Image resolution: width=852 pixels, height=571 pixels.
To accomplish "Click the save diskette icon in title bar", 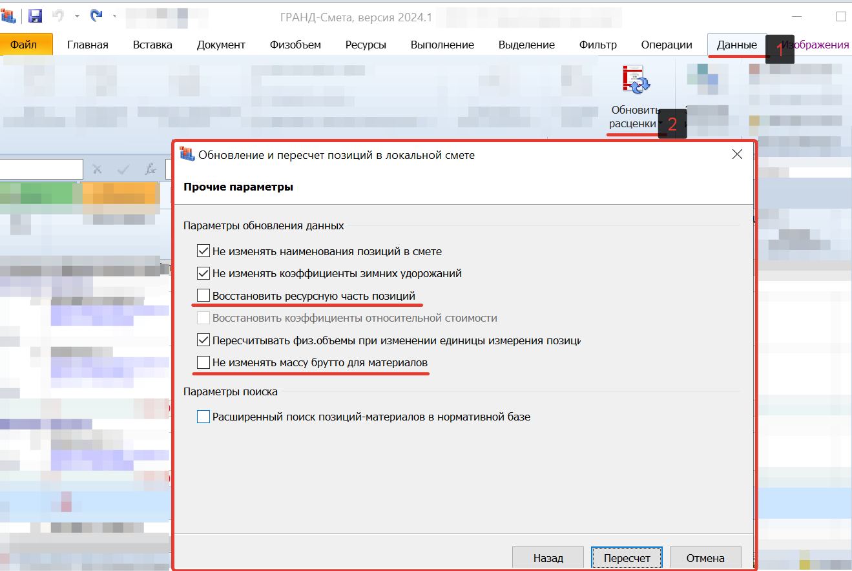I will [x=36, y=16].
